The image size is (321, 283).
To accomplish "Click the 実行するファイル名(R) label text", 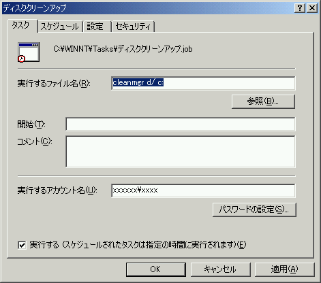I will [54, 84].
